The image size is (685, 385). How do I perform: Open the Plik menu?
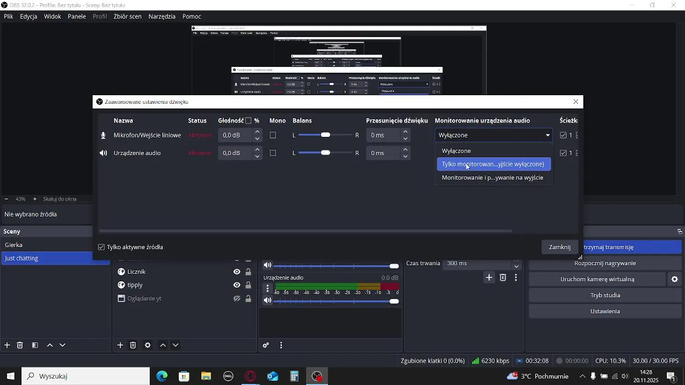coord(9,17)
